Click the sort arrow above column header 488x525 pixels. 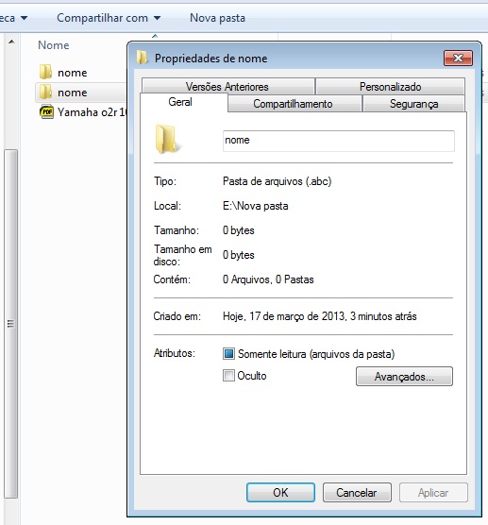(155, 36)
